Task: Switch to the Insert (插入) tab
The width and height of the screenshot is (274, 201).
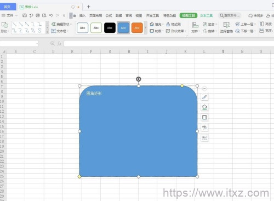Action: click(x=82, y=15)
